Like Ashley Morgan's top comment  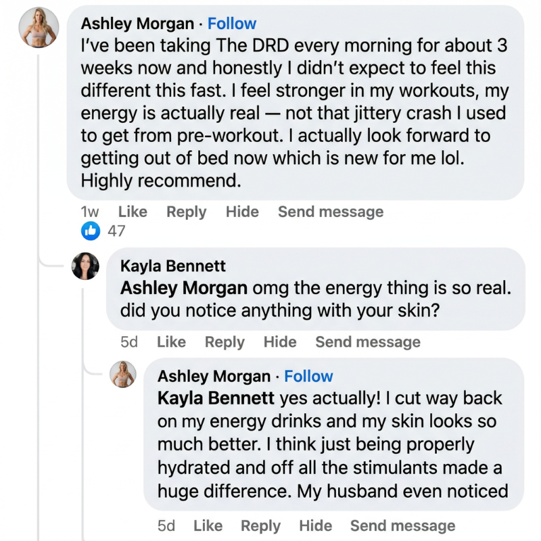[133, 212]
